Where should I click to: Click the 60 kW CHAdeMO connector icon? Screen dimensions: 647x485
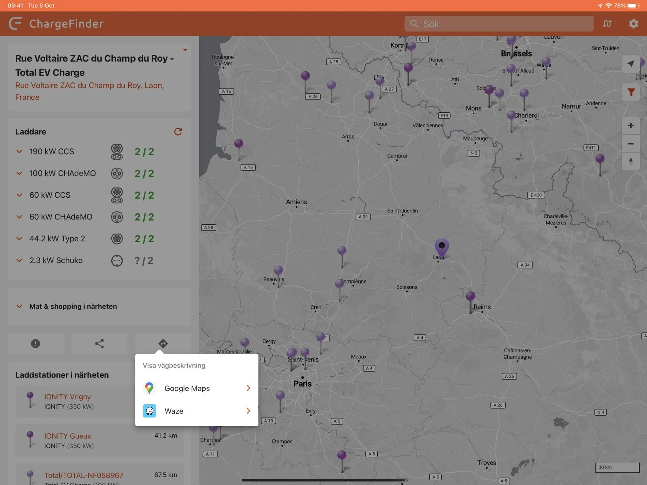[117, 217]
